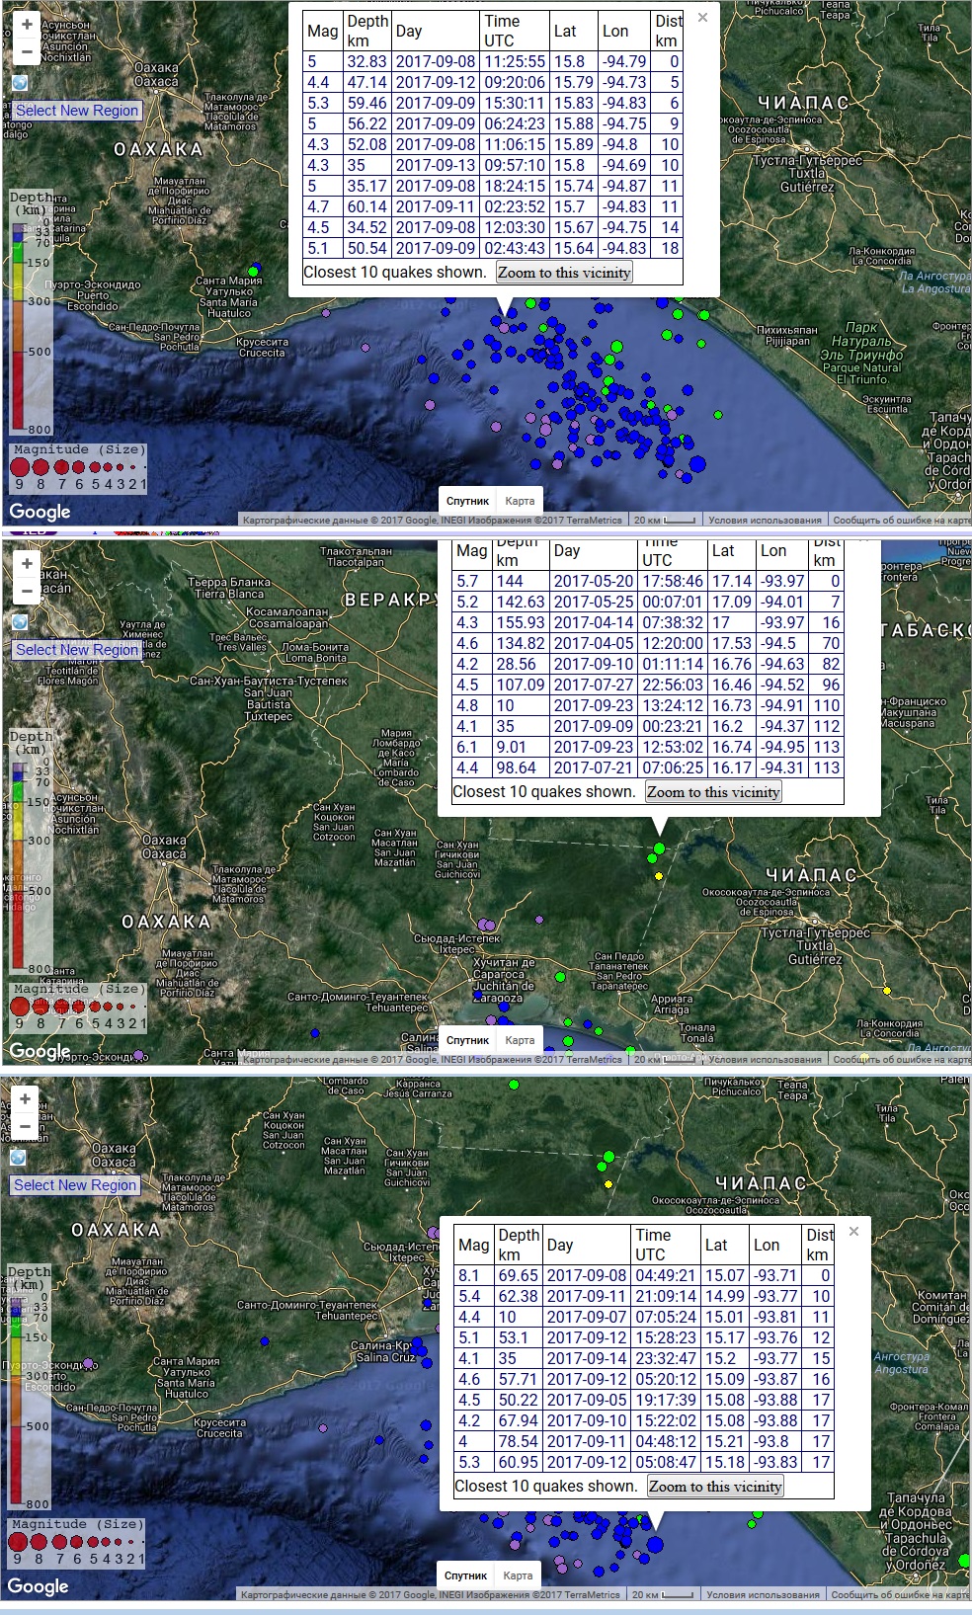
Task: Click the largest blue quake marker on the top map
Action: point(697,463)
